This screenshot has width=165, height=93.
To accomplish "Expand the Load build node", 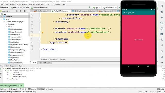I will [8, 73].
